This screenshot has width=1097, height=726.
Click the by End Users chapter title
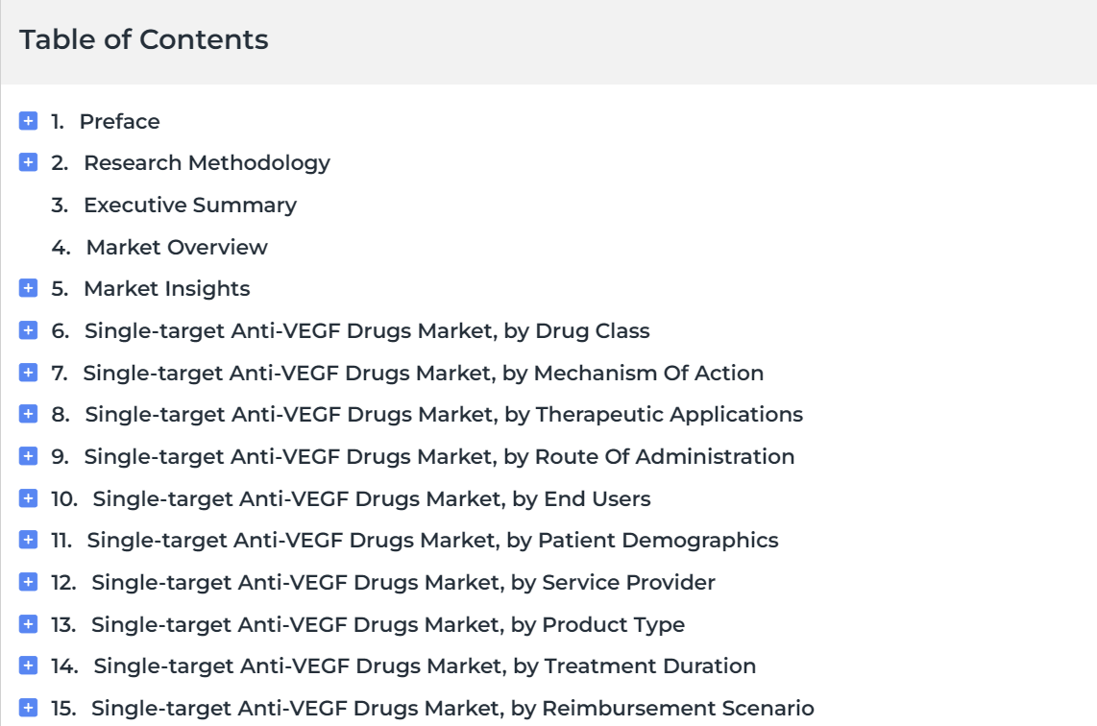tap(372, 498)
